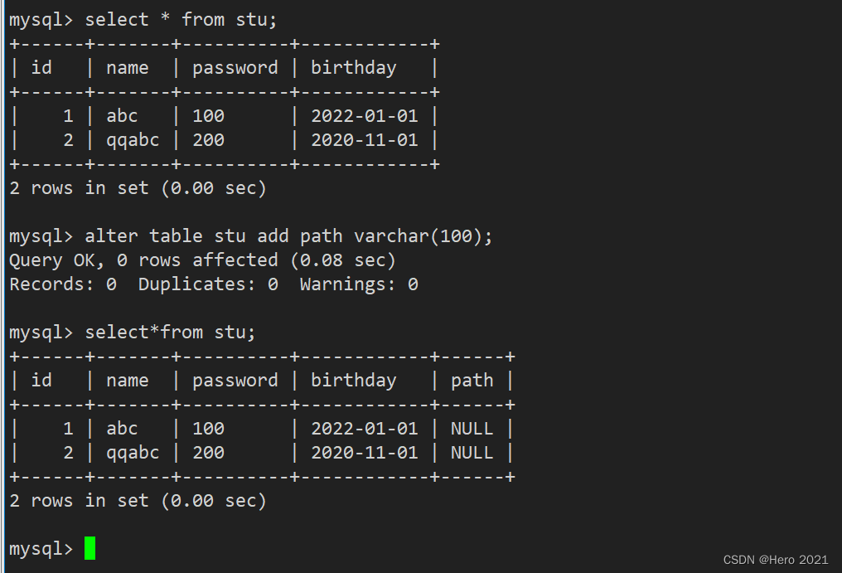Click date 2020-11-01 in the second table
The image size is (842, 573).
[x=365, y=453]
